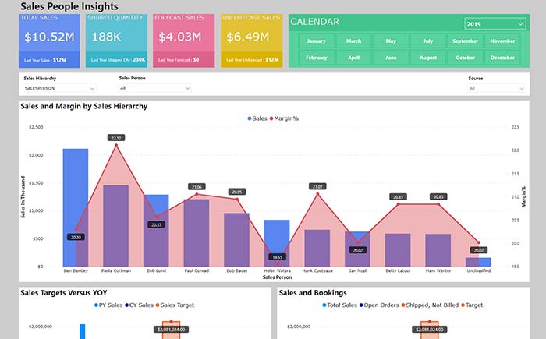
Task: Select the Unclassified sales bar
Action: tap(478, 262)
